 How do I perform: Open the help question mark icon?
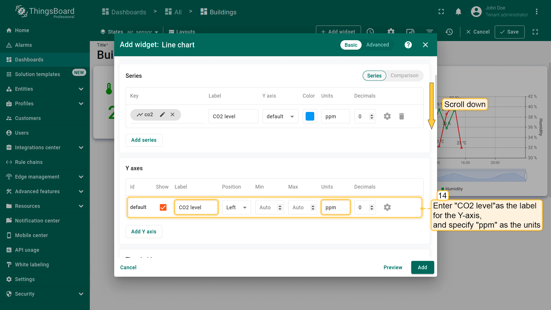408,45
